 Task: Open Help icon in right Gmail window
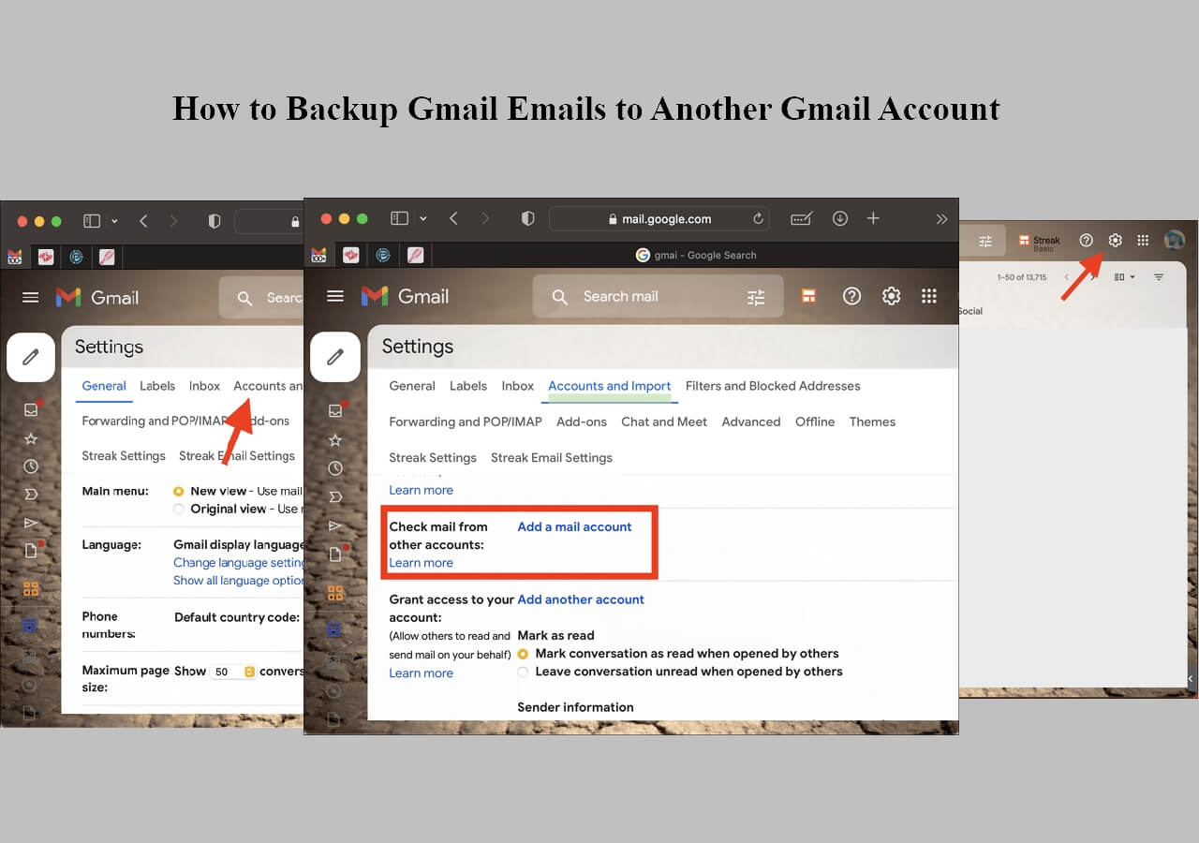tap(1087, 241)
